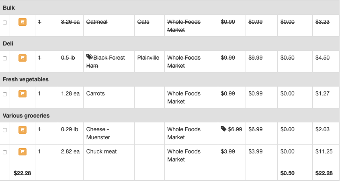Open the Oatmeal item name

click(97, 22)
